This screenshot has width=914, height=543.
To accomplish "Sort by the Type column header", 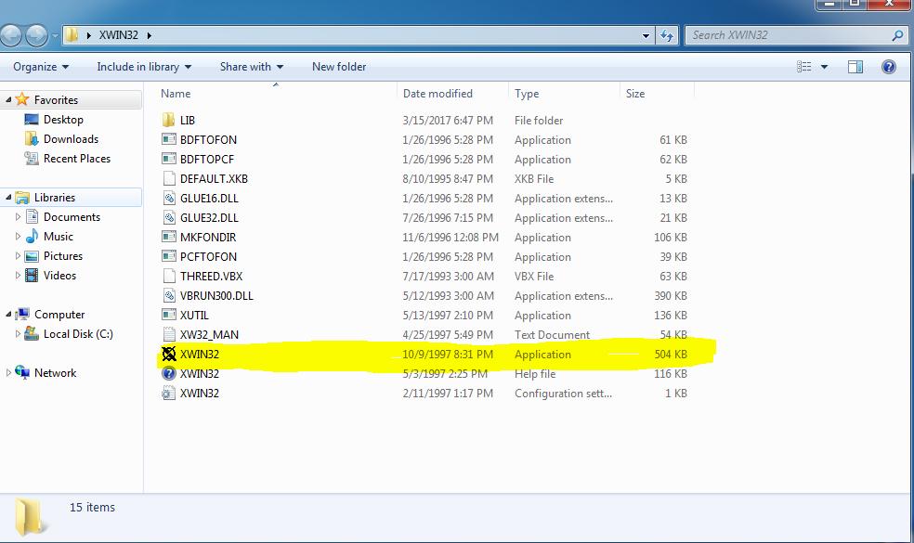I will pos(527,93).
